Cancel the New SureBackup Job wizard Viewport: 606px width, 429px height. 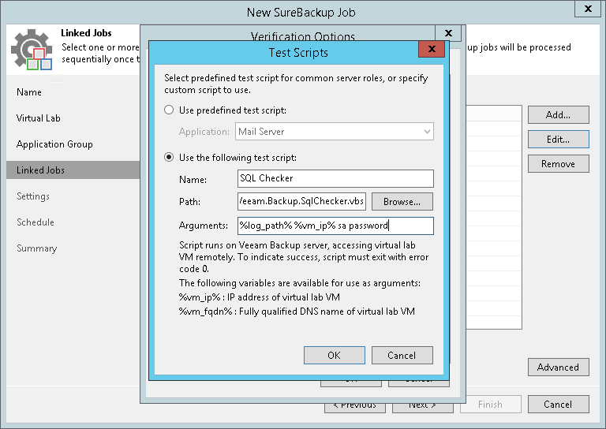click(559, 405)
